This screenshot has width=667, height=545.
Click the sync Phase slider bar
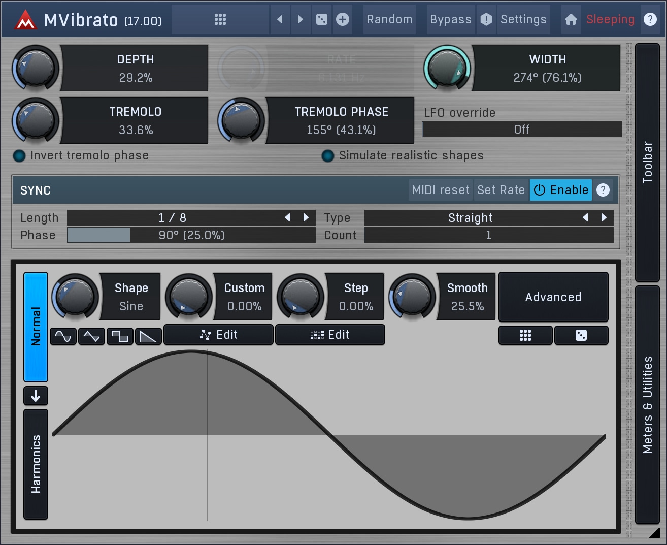pyautogui.click(x=191, y=235)
